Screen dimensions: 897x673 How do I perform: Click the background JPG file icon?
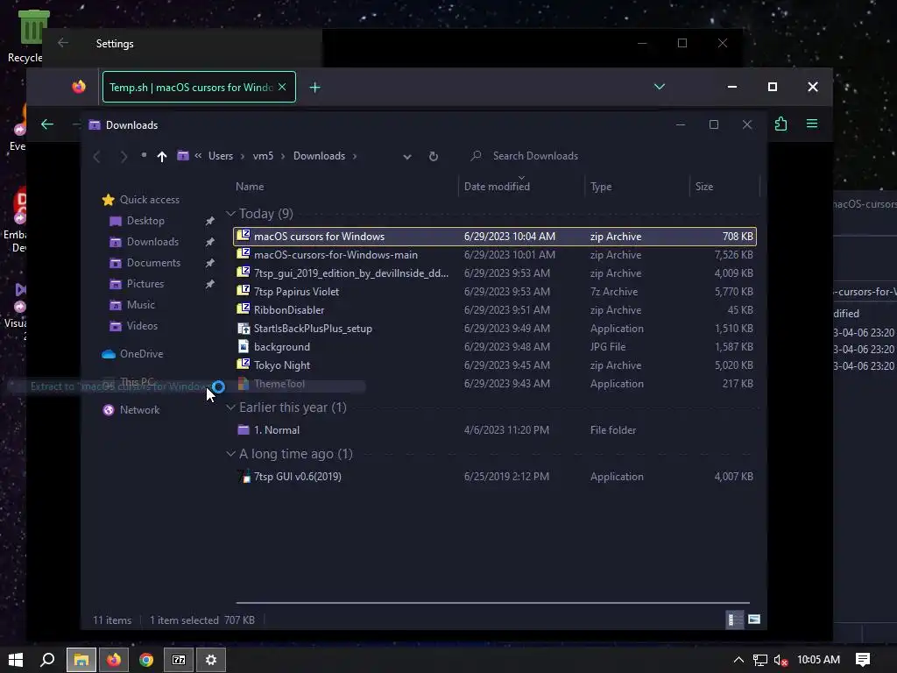point(244,346)
